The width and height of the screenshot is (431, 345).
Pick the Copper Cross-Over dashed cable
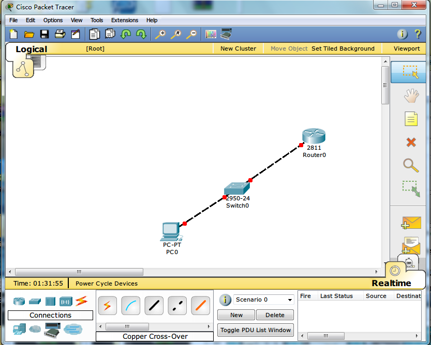click(x=177, y=305)
